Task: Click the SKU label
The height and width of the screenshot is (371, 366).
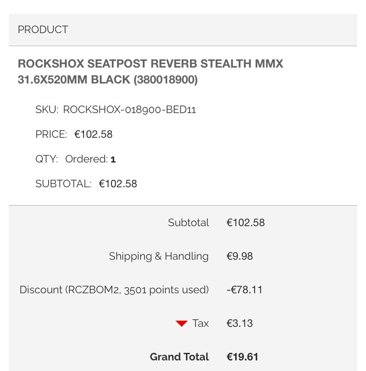Action: [46, 110]
